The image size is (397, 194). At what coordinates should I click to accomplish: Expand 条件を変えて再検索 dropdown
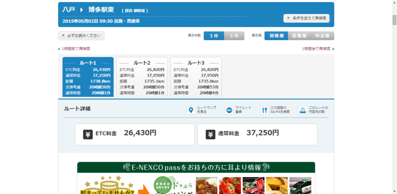tap(306, 18)
